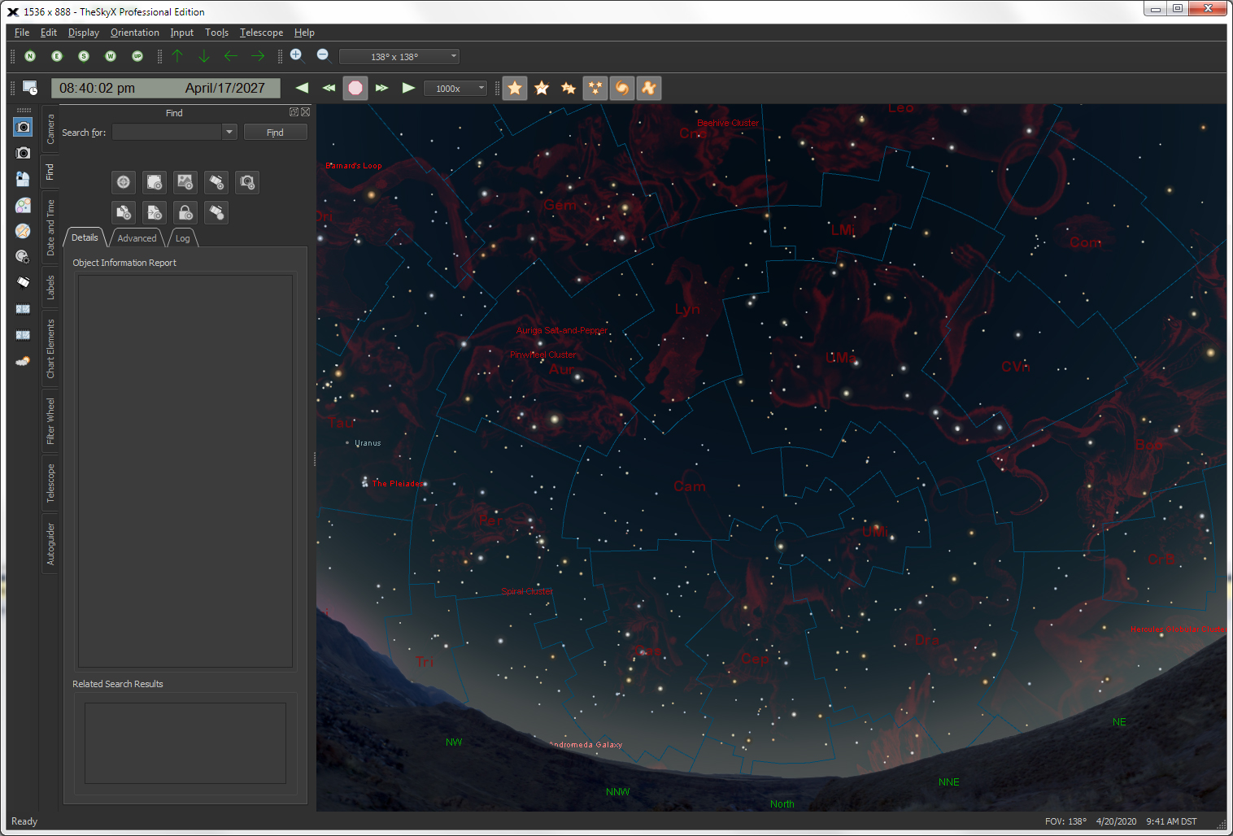Toggle the double star display button
This screenshot has height=836, width=1233.
click(569, 88)
